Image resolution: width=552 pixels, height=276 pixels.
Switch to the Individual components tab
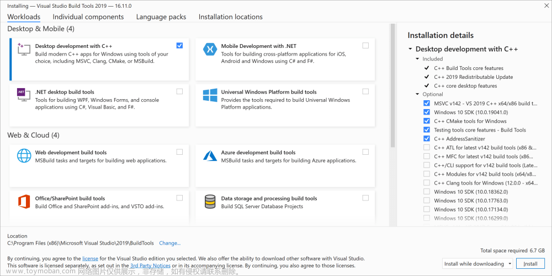tap(88, 17)
